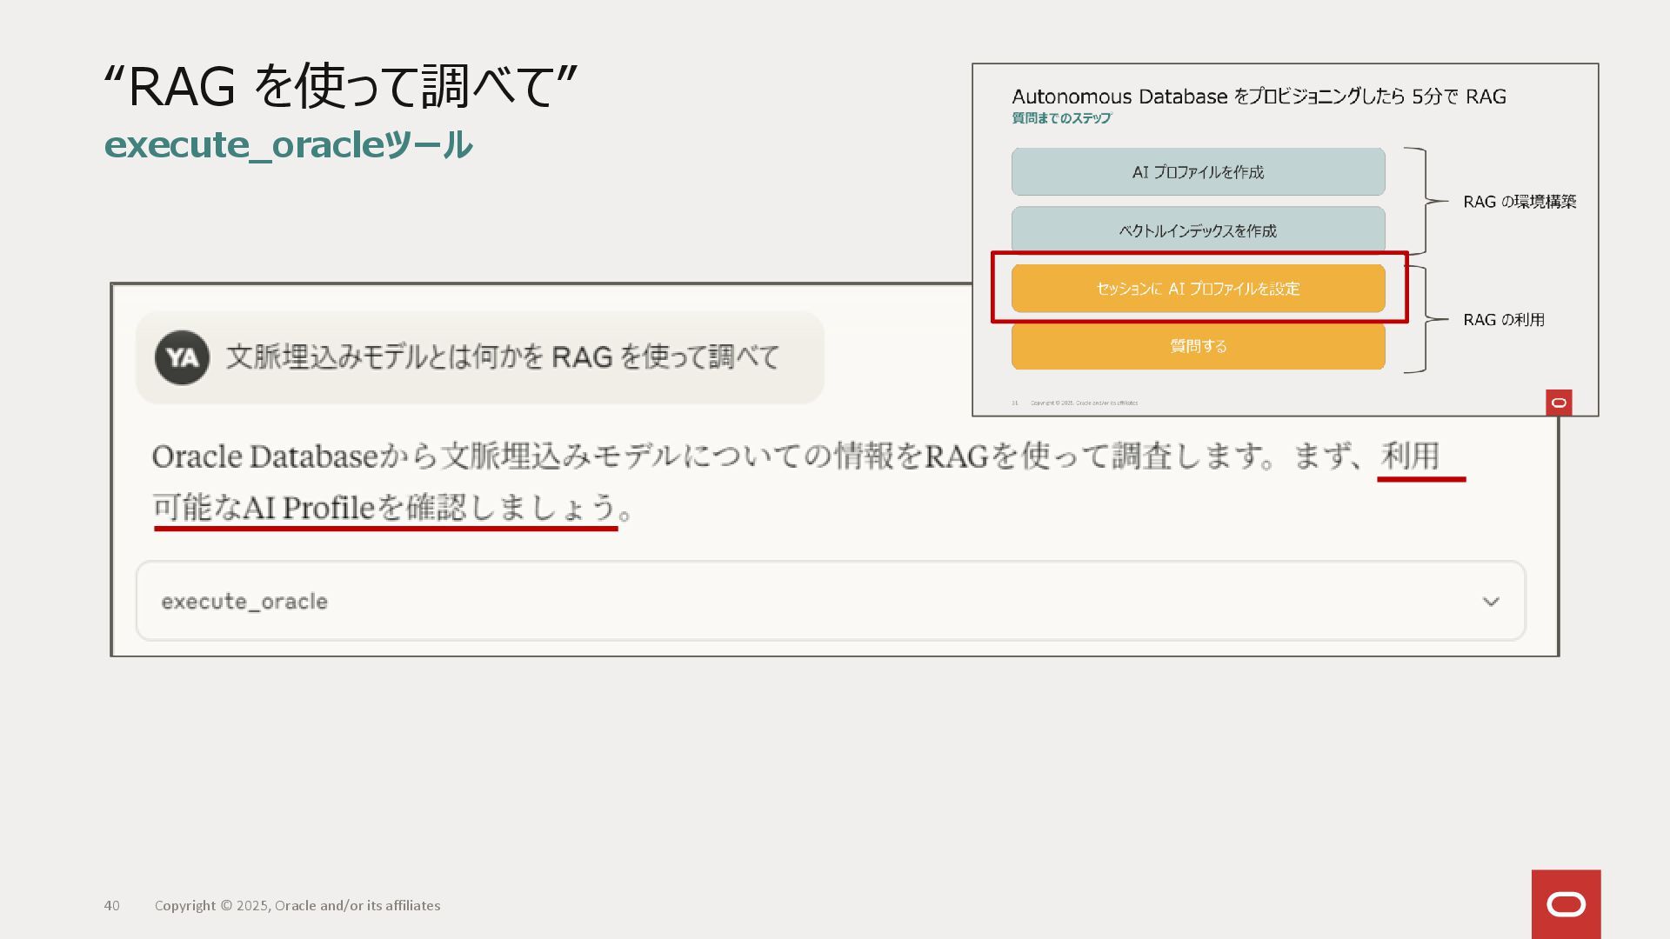Click the small Oracle logo in the inset slide

pos(1559,403)
